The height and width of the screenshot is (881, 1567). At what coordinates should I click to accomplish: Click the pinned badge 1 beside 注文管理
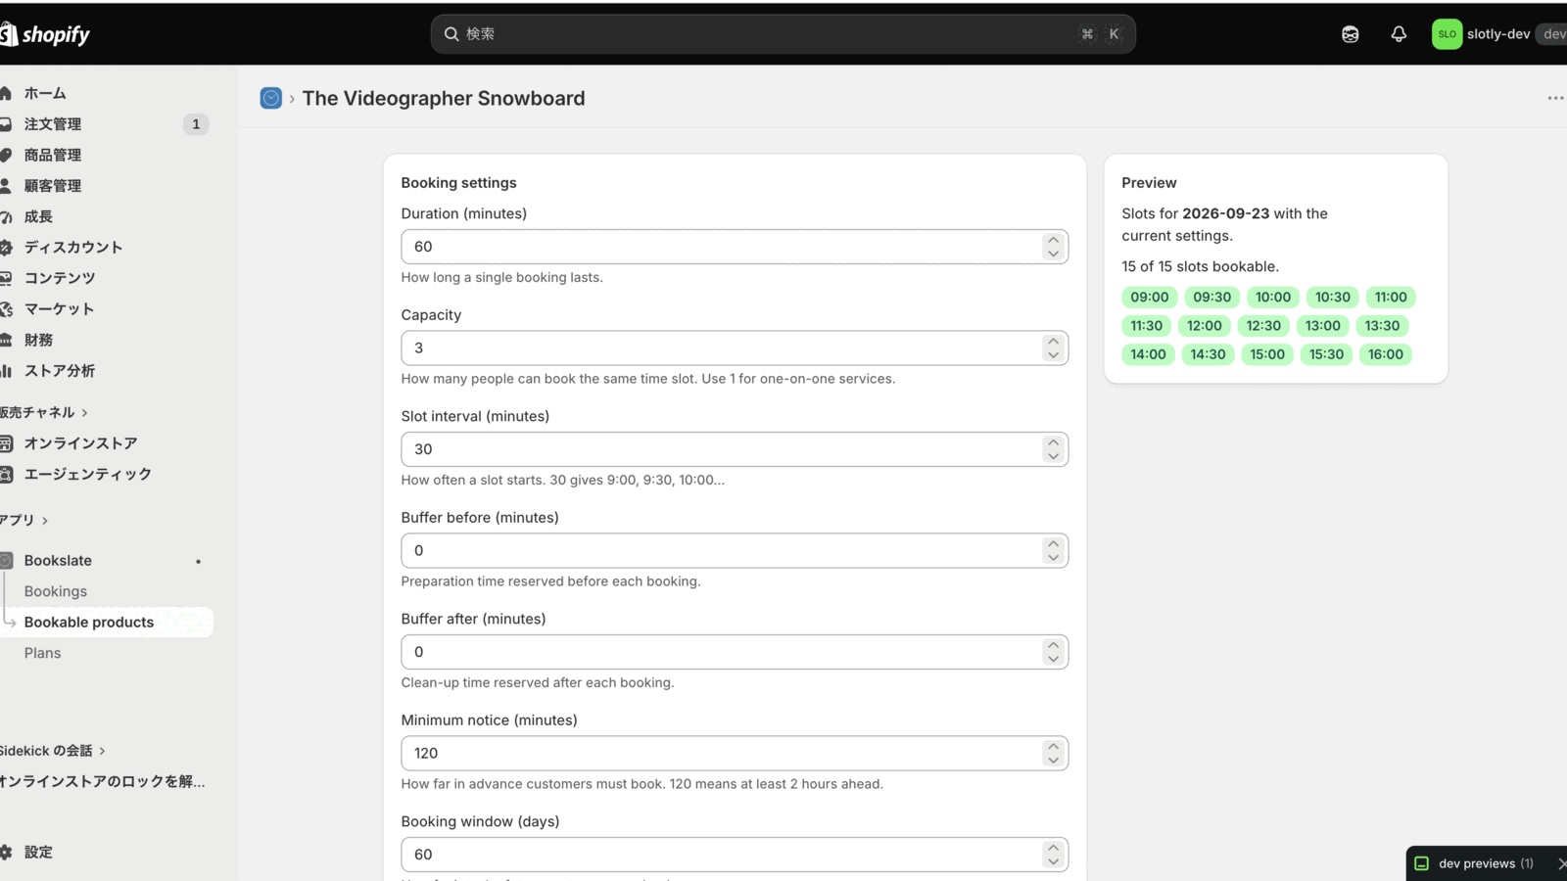196,124
